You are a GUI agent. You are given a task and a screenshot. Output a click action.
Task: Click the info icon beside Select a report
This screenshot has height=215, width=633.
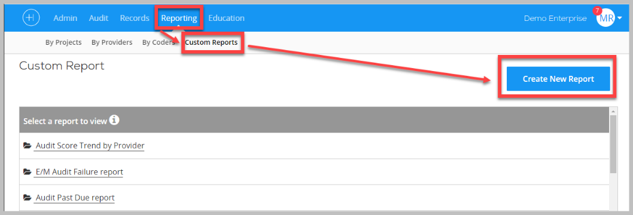pyautogui.click(x=115, y=120)
